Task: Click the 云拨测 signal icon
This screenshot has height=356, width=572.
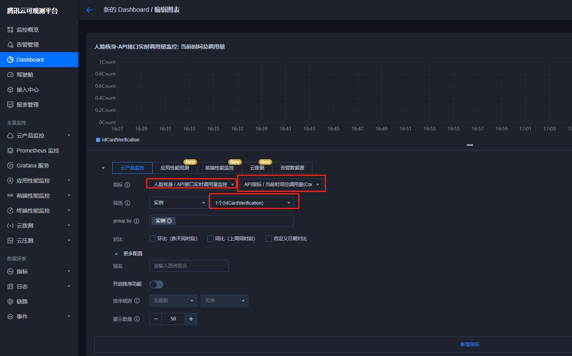Action: point(10,226)
